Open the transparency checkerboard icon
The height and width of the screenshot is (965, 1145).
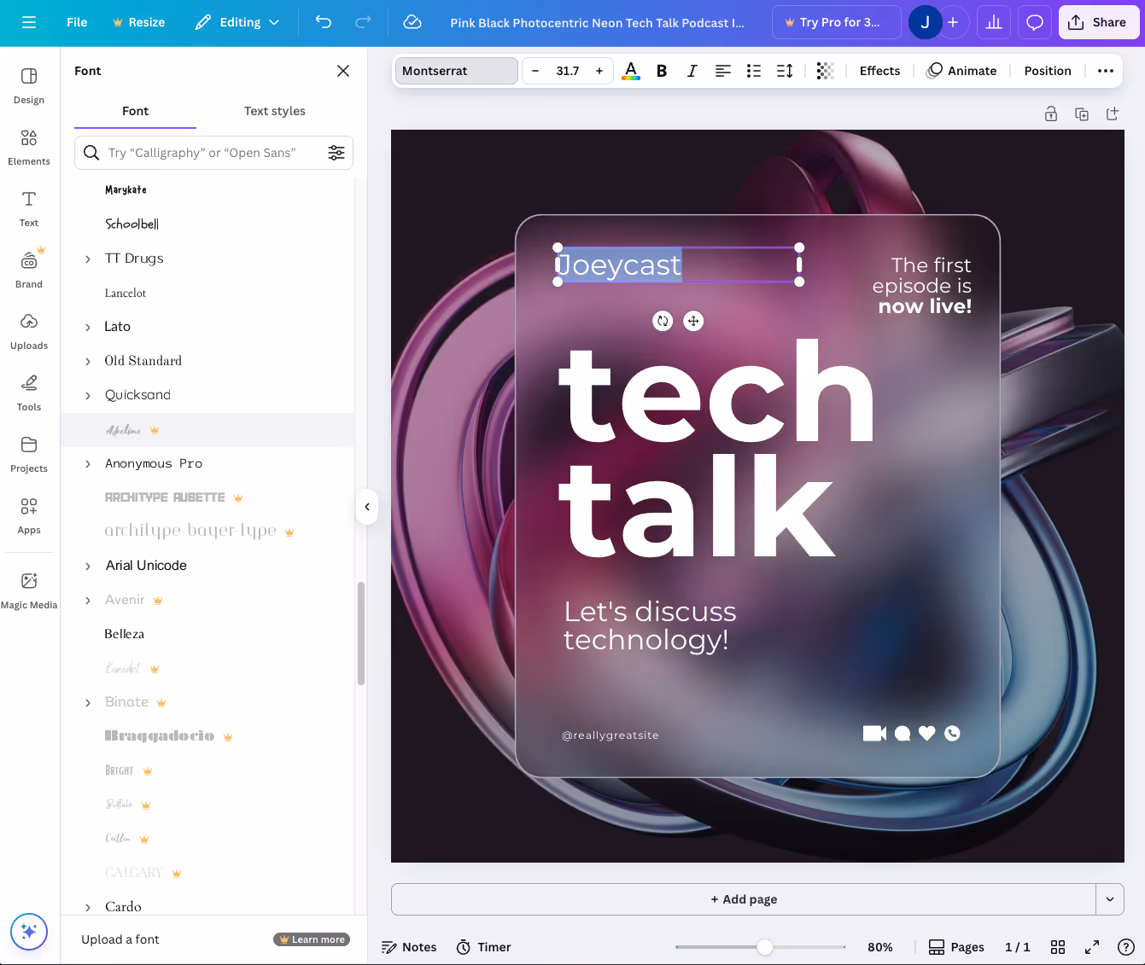click(824, 71)
